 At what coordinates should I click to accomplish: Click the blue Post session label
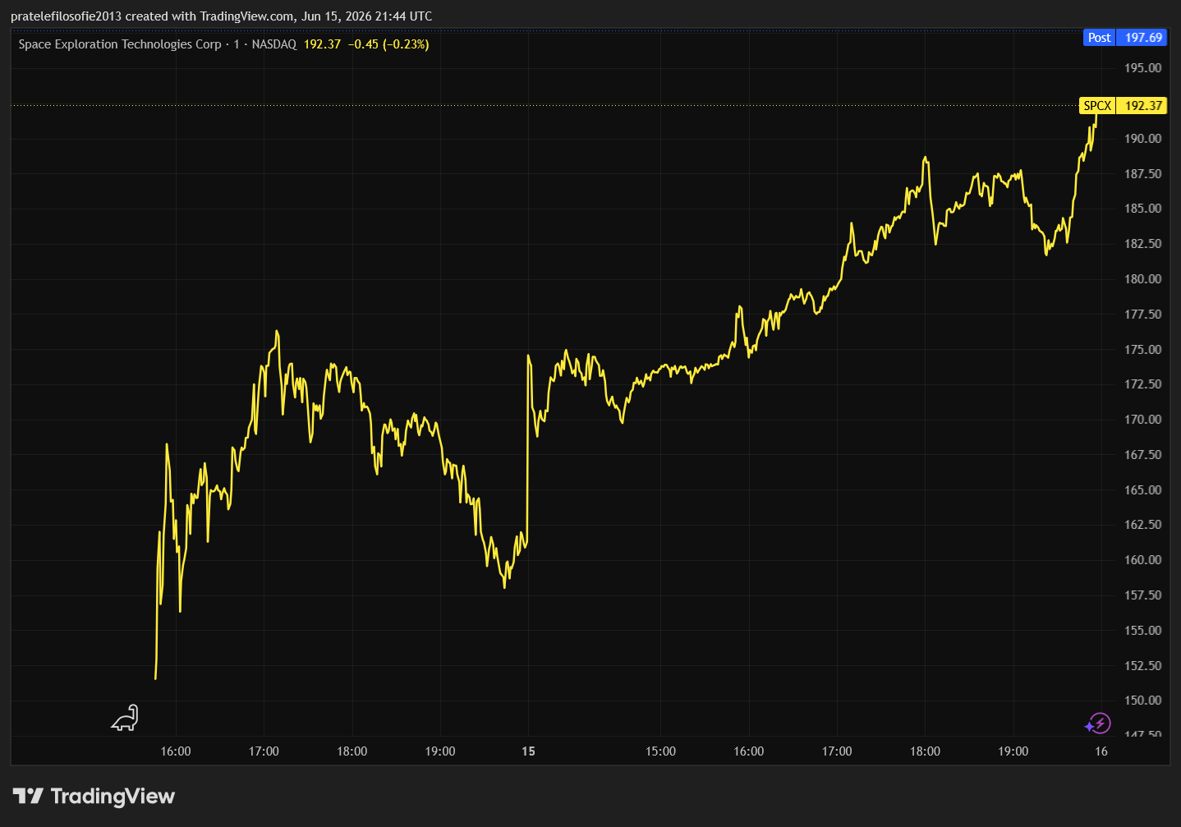1099,38
